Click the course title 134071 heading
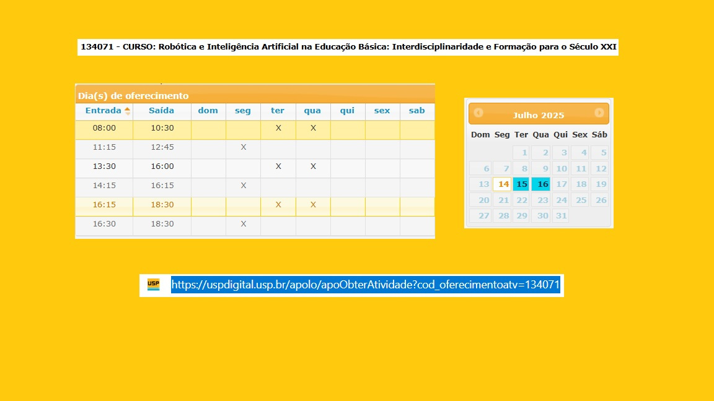 click(348, 46)
